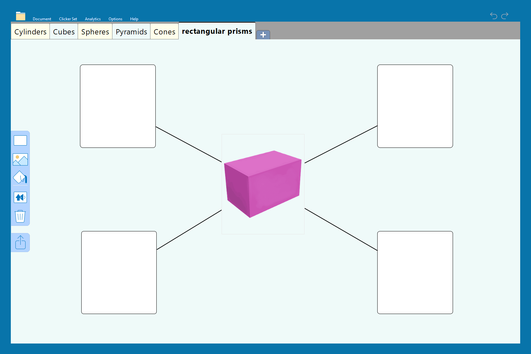
Task: Click the insert picture icon
Action: coord(20,160)
